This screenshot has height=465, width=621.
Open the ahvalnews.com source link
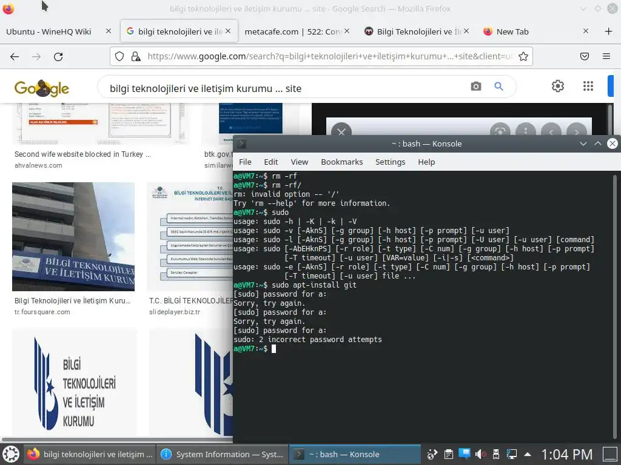pos(38,165)
